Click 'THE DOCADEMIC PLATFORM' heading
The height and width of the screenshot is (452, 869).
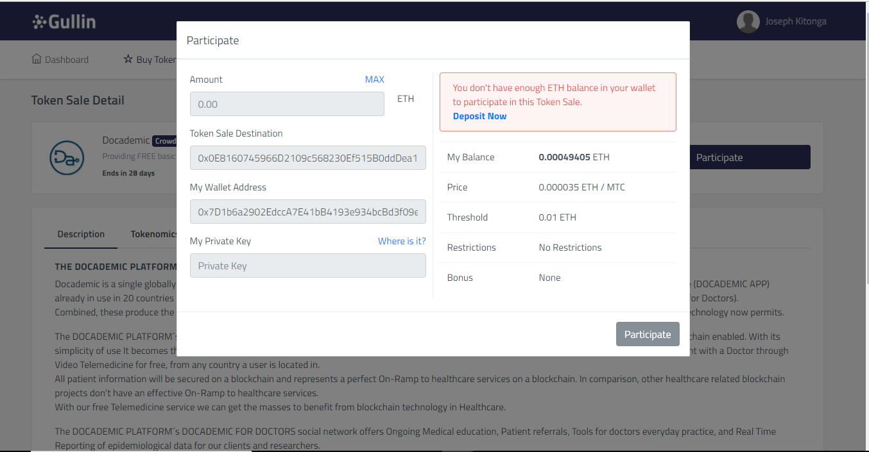click(x=116, y=267)
